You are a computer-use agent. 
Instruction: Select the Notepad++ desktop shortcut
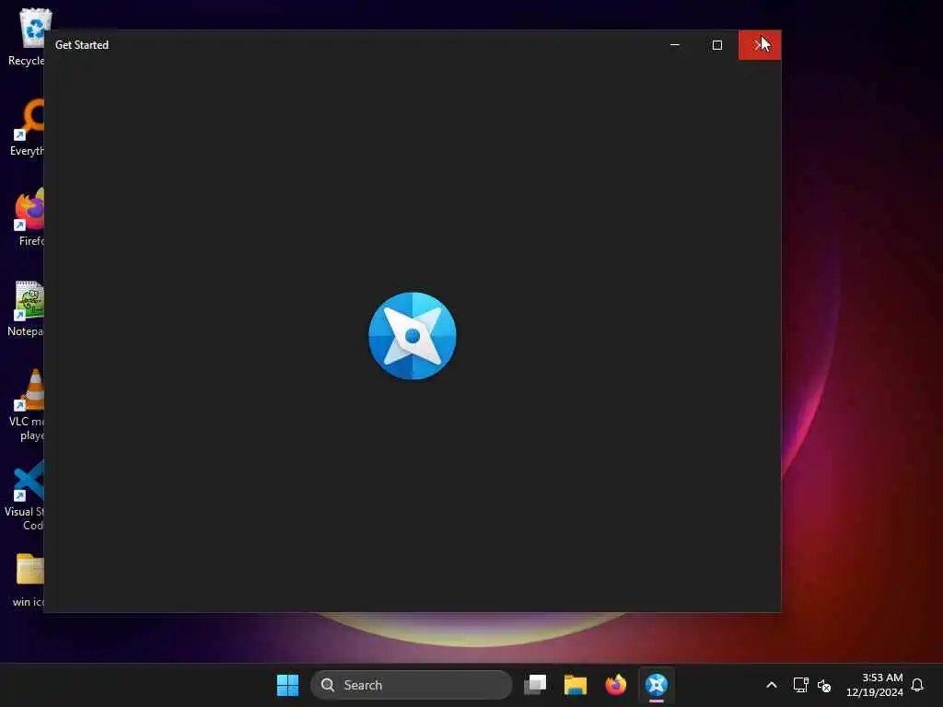point(27,309)
